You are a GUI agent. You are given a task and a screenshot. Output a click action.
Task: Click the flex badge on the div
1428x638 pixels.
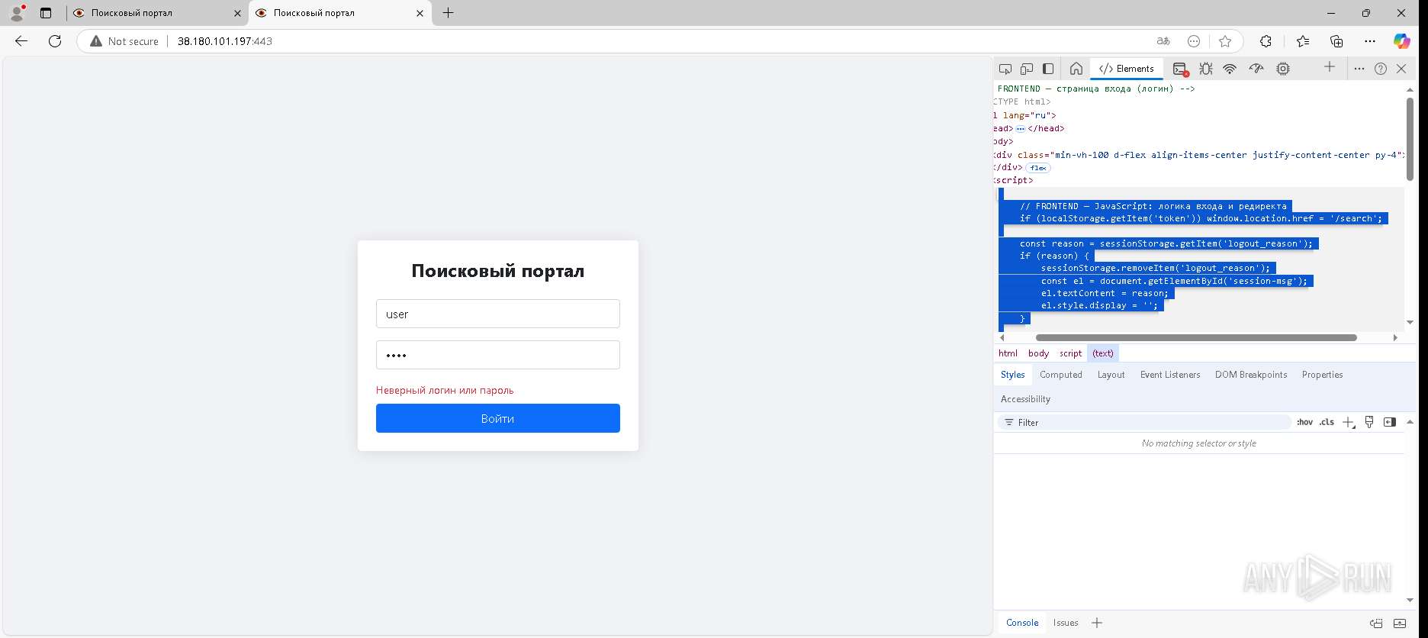point(1038,168)
